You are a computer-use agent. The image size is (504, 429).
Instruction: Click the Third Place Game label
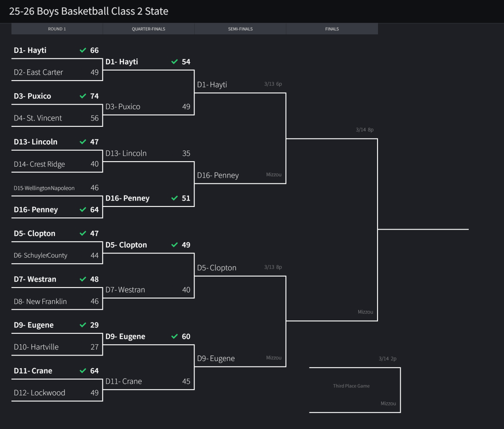(x=351, y=386)
